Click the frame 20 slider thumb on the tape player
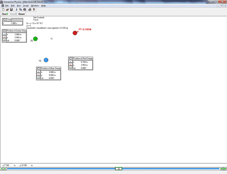The height and width of the screenshot is (174, 227). [x=118, y=169]
